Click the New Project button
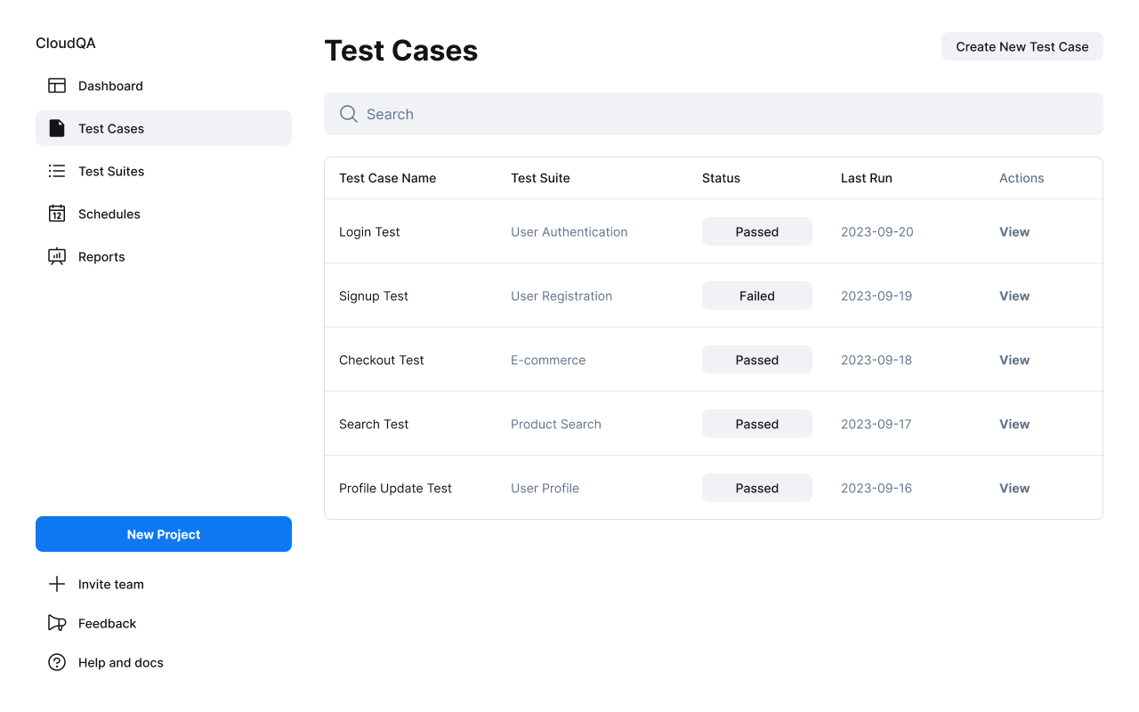This screenshot has height=712, width=1139. [164, 534]
